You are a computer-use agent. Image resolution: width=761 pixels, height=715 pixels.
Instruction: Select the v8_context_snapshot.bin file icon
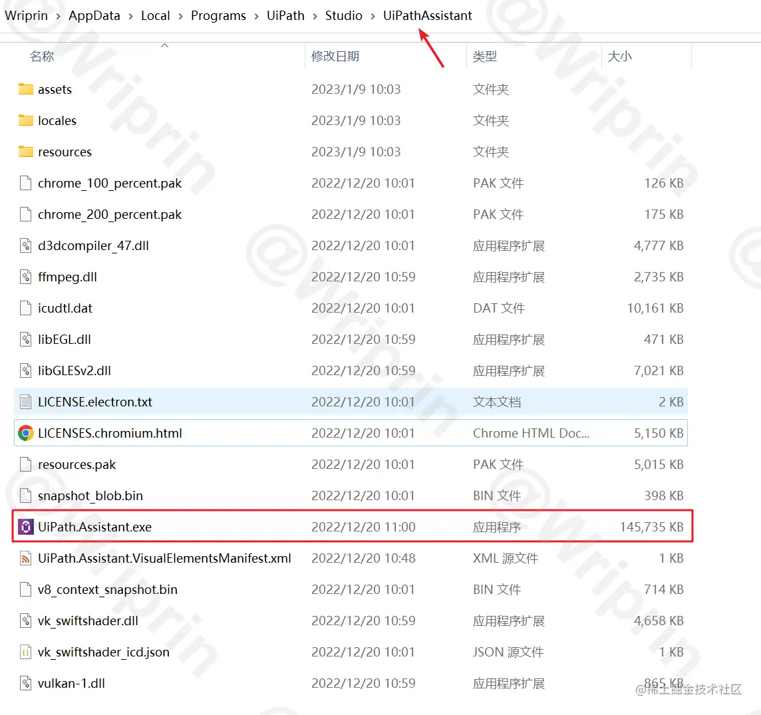tap(26, 589)
